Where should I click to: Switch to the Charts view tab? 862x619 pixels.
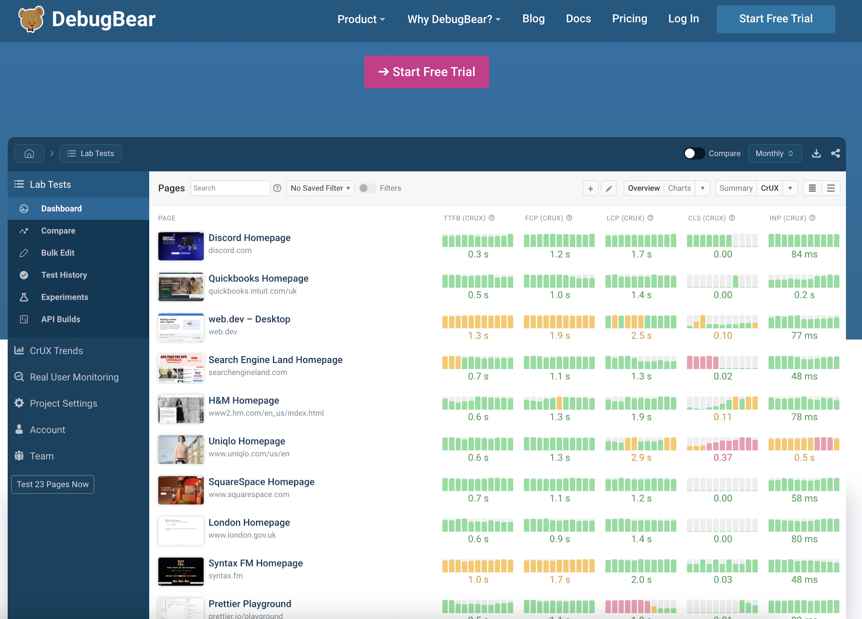pos(680,188)
